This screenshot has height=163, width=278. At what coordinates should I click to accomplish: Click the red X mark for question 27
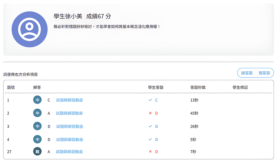tap(150, 152)
